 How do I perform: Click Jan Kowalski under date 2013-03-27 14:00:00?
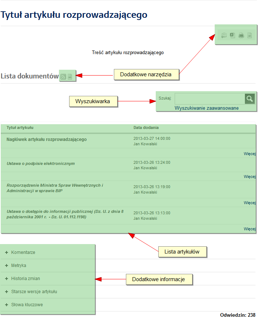145,144
